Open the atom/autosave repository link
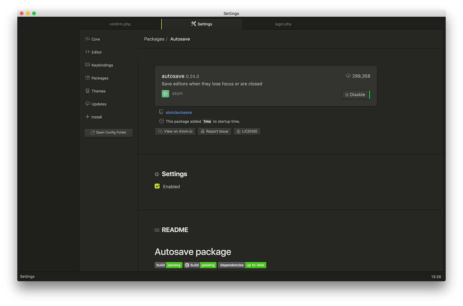This screenshot has height=306, width=463. [x=179, y=113]
